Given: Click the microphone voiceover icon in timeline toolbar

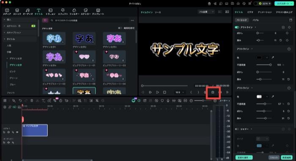Looking at the screenshot, I should coord(168,101).
